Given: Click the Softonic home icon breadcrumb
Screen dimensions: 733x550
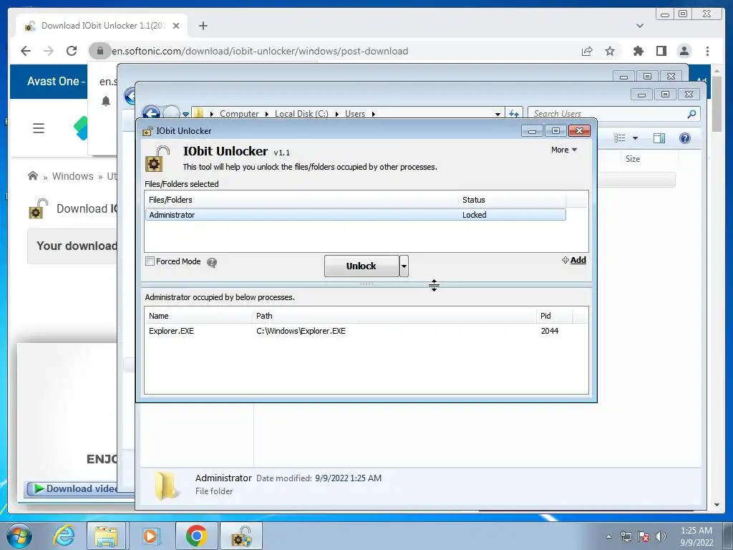Looking at the screenshot, I should tap(33, 176).
